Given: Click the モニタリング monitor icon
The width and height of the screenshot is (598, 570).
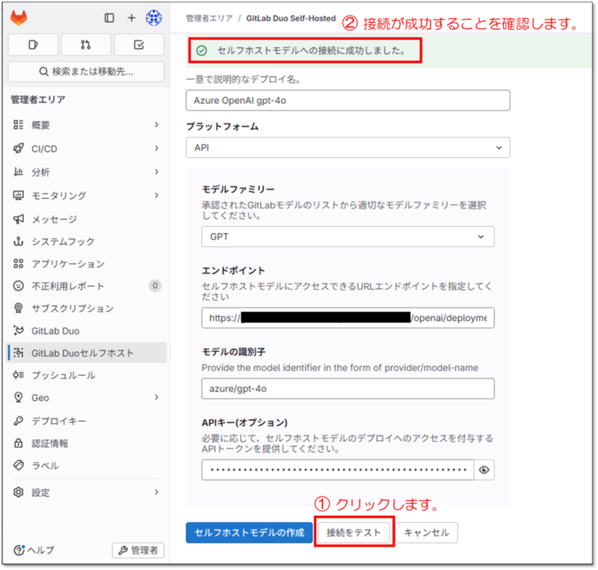Looking at the screenshot, I should 18,196.
